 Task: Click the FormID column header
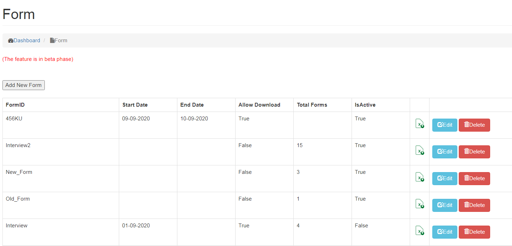(15, 105)
